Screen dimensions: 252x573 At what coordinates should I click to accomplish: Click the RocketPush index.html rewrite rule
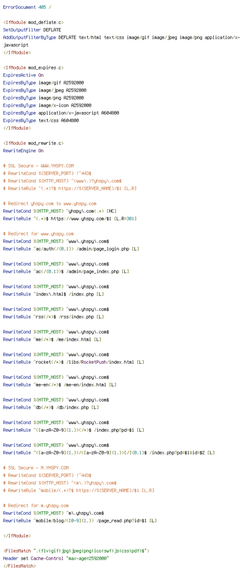[x=73, y=362]
